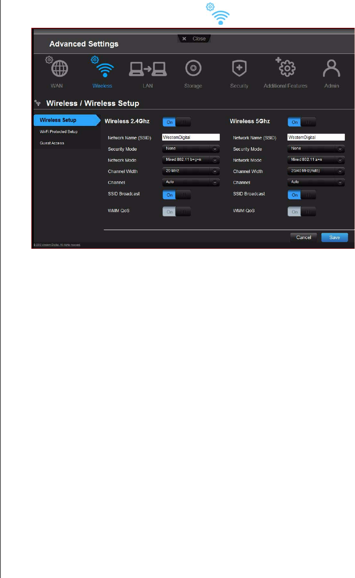Open the LAN computers icon
The image size is (355, 578).
click(147, 68)
